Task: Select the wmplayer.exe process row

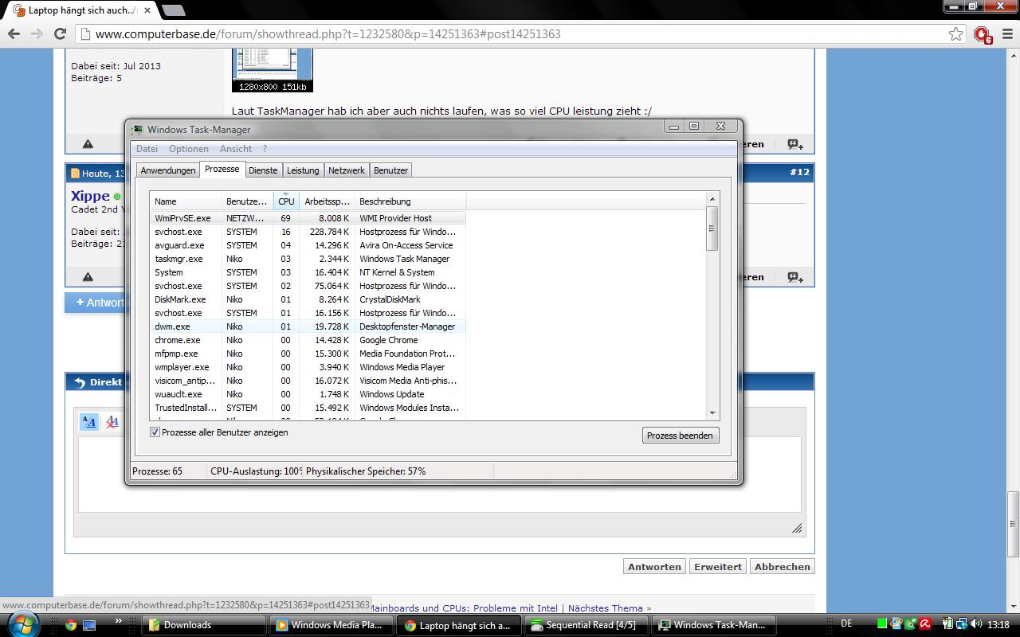Action: click(308, 367)
